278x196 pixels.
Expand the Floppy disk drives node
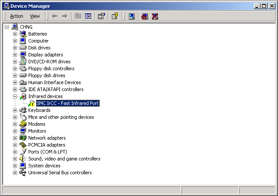[x=15, y=76]
